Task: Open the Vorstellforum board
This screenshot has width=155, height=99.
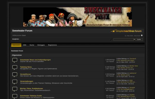Action: pyautogui.click(x=25, y=74)
